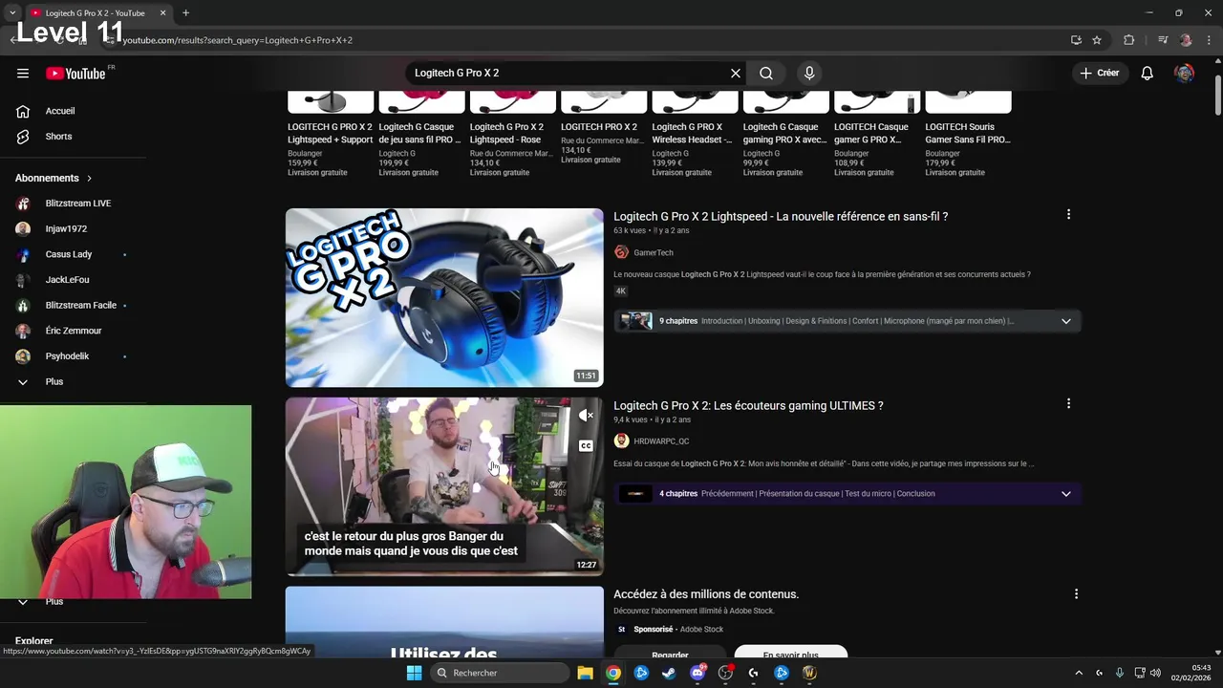Click the install-app icon in address bar
The width and height of the screenshot is (1223, 688).
[x=1076, y=40]
